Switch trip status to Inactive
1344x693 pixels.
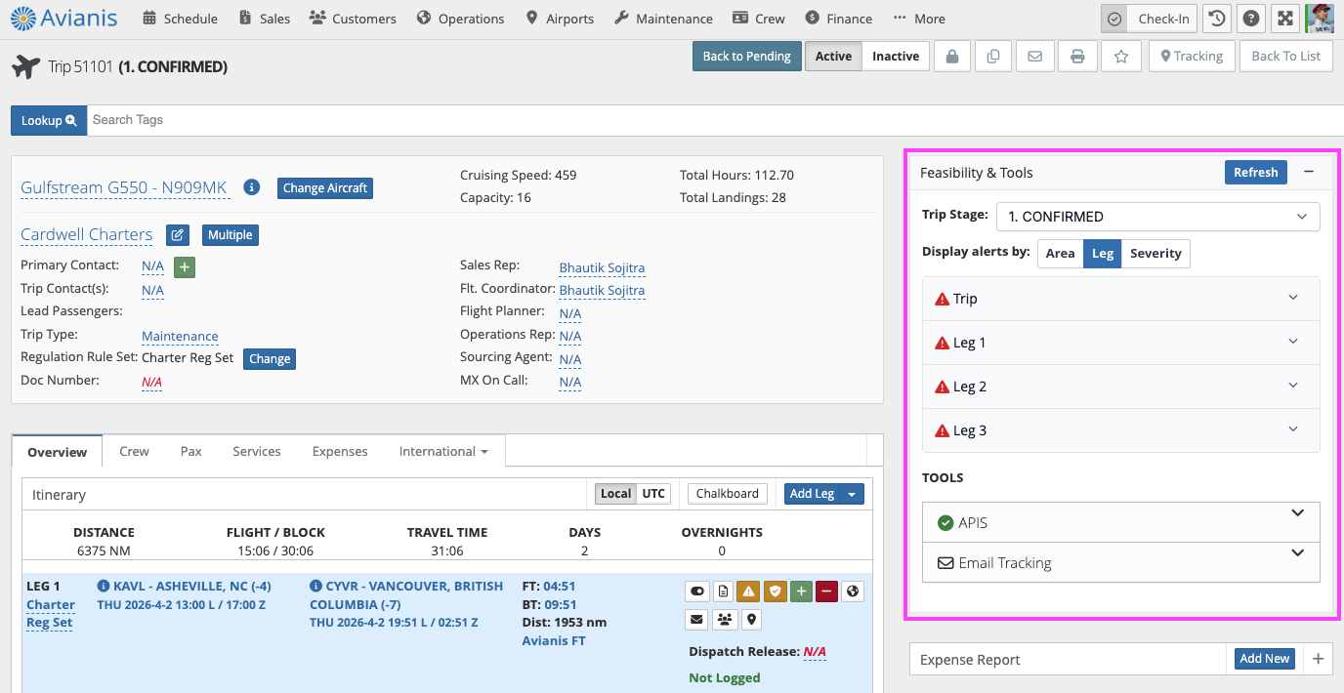click(x=895, y=57)
